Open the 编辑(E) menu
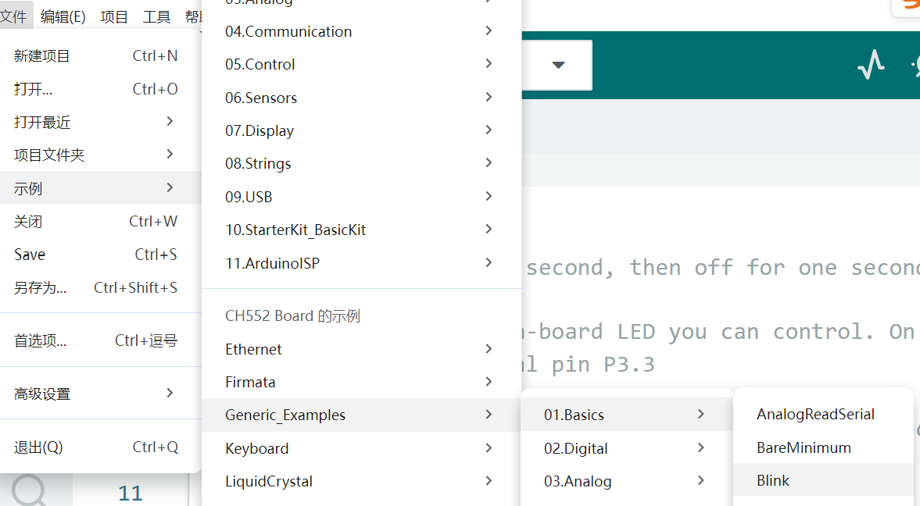 point(63,16)
